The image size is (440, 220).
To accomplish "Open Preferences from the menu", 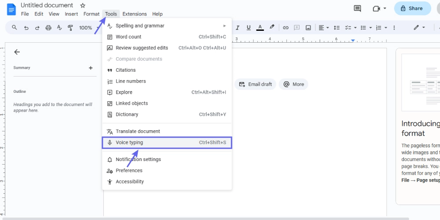I will (x=167, y=171).
